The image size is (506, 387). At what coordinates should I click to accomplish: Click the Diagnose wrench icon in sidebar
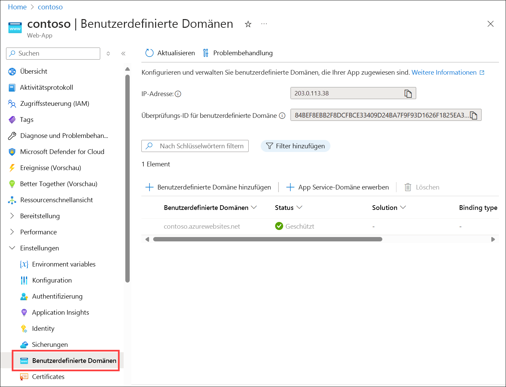click(x=12, y=136)
